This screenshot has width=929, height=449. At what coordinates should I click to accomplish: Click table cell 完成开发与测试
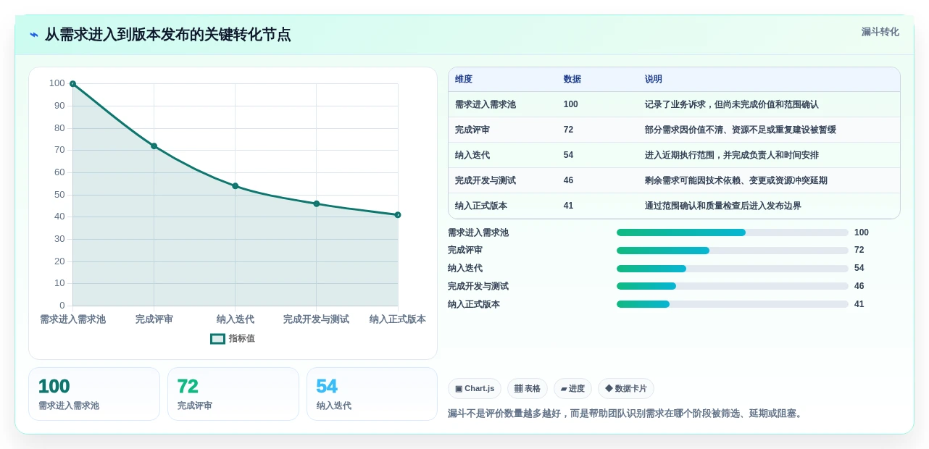pos(486,180)
